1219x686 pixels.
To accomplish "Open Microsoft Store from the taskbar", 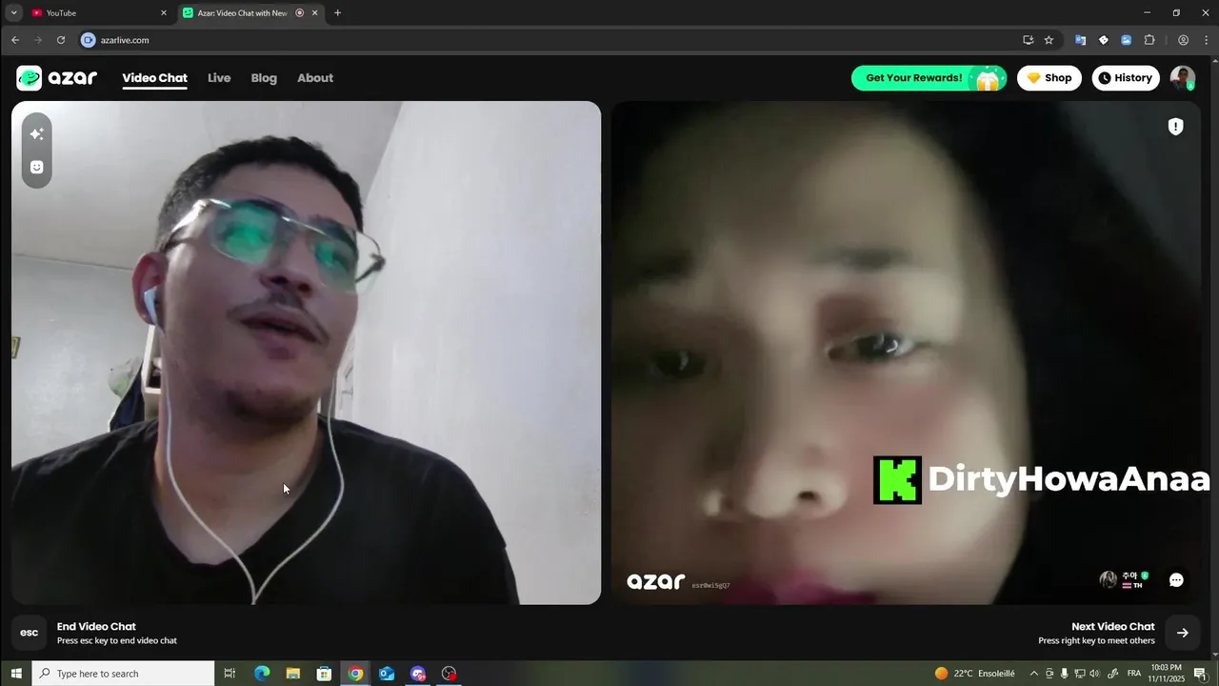I will pyautogui.click(x=324, y=674).
